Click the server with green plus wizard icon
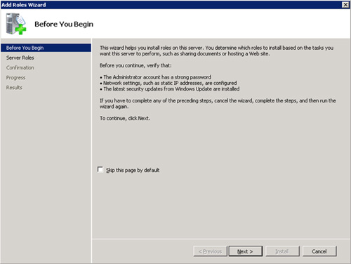The height and width of the screenshot is (264, 351). click(16, 24)
